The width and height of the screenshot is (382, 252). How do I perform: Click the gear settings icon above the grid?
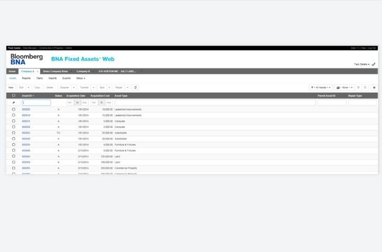coord(374,87)
